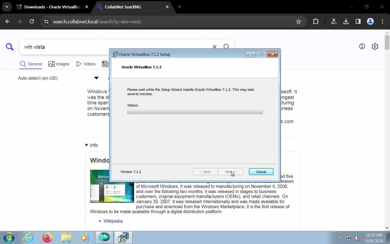The height and width of the screenshot is (244, 390).
Task: Click the page vertical scrollbar thumb
Action: (387, 43)
